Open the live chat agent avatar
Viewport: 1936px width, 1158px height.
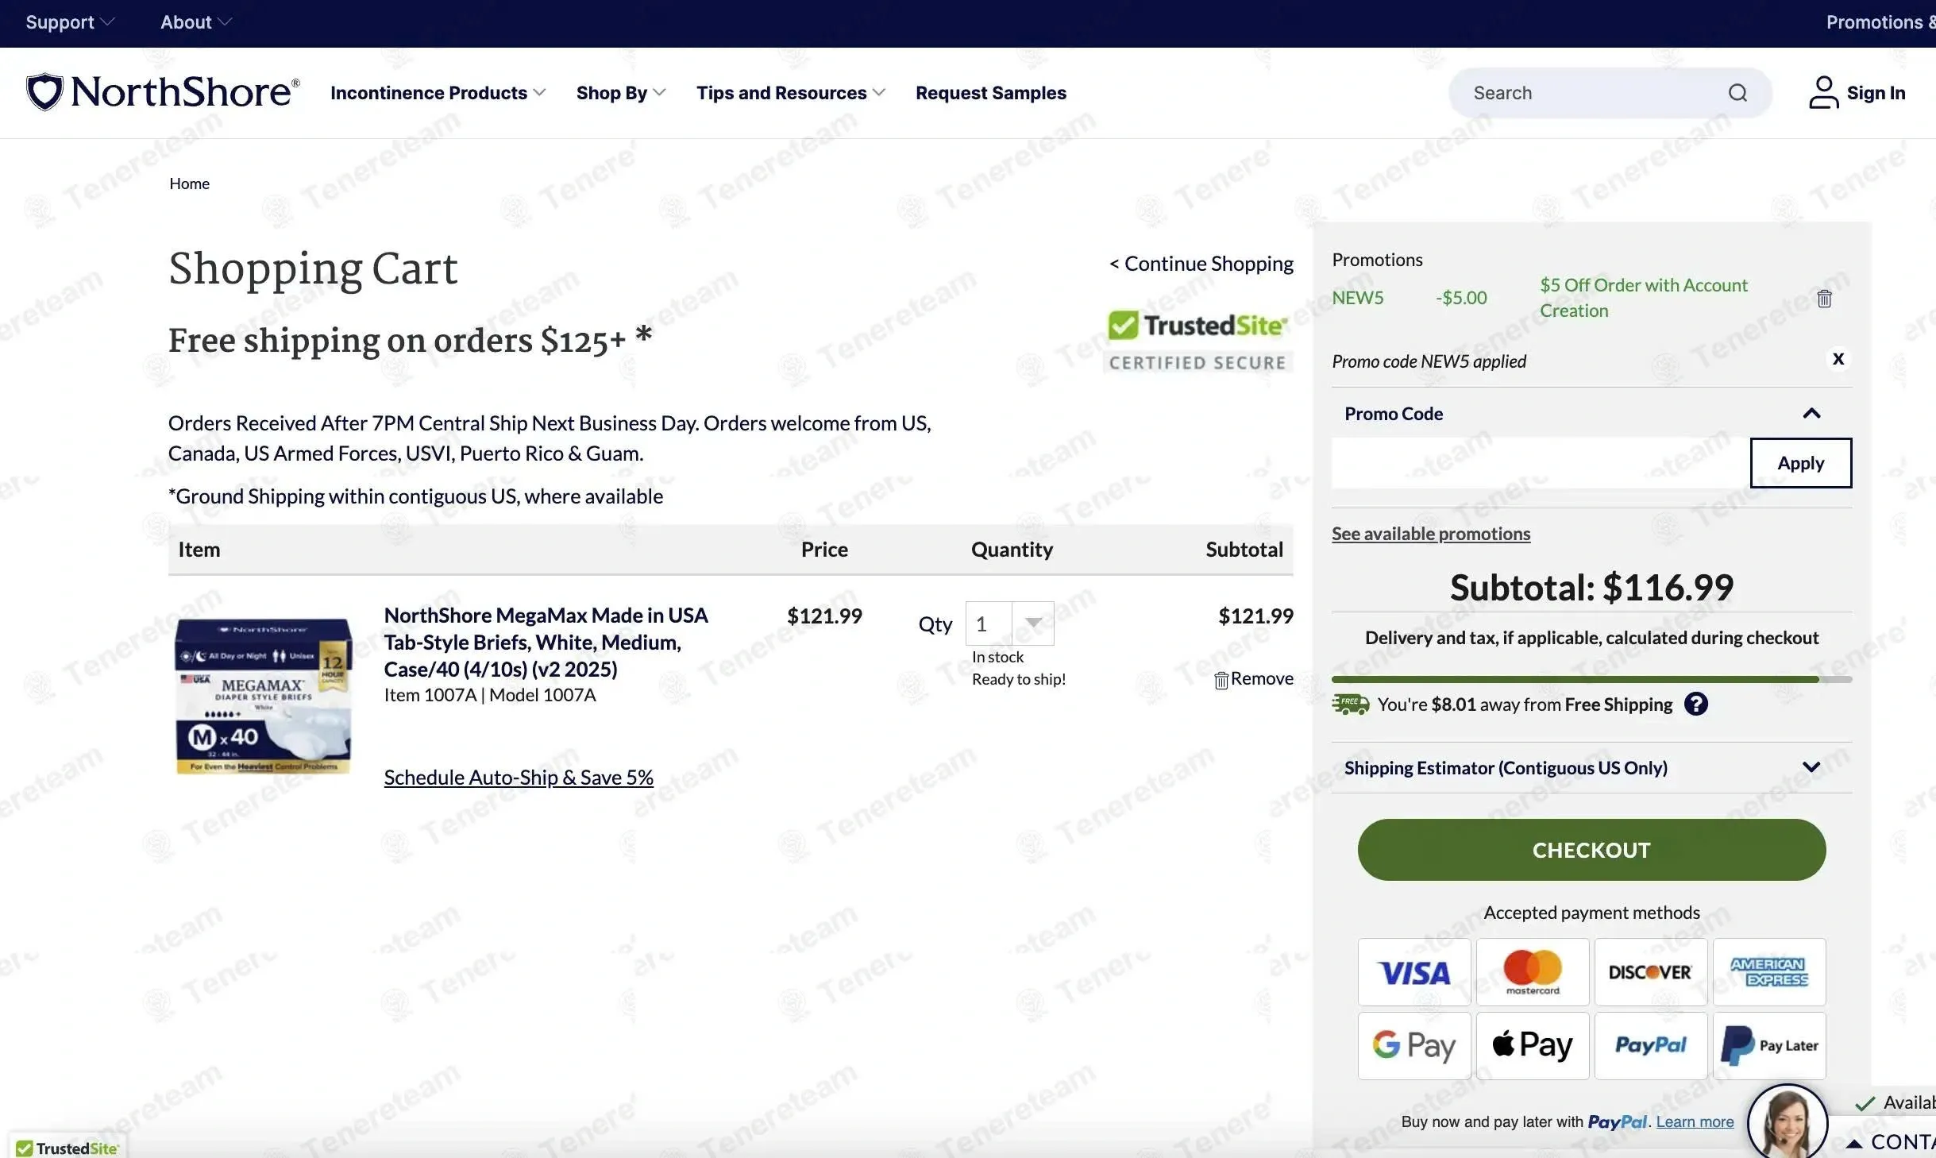pos(1787,1123)
